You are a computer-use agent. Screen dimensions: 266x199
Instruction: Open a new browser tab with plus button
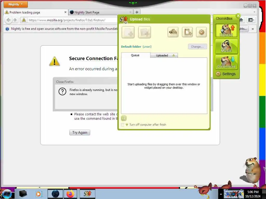click(x=137, y=12)
